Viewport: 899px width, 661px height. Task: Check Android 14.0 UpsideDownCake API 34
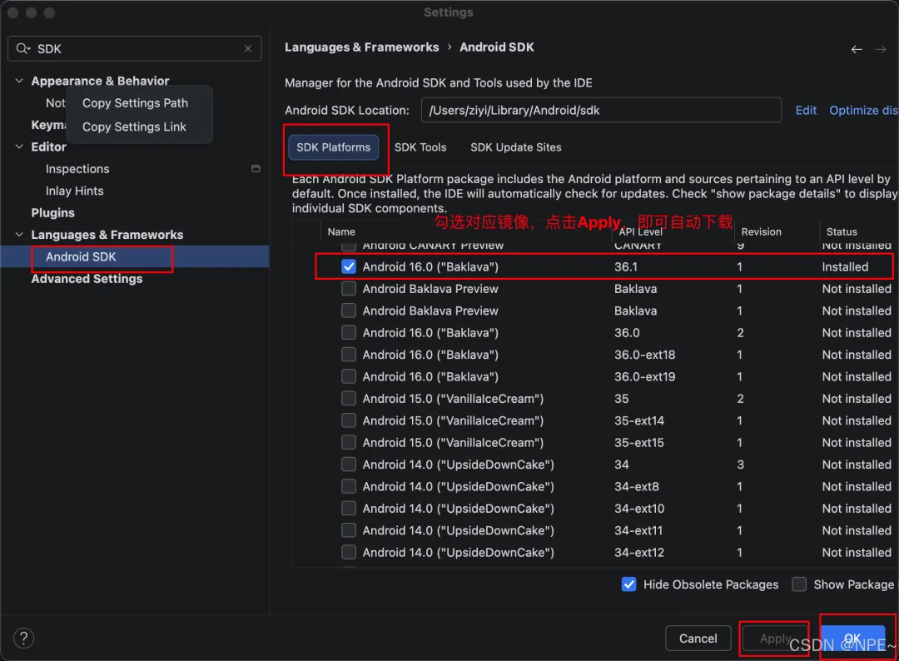coord(349,465)
